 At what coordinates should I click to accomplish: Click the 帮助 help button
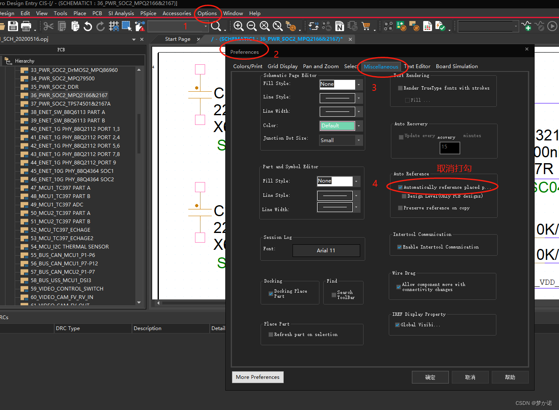pyautogui.click(x=510, y=377)
